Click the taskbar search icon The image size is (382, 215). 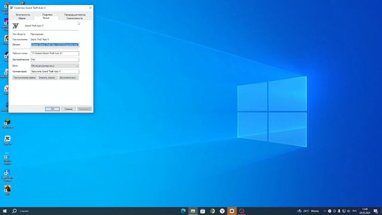click(14, 211)
